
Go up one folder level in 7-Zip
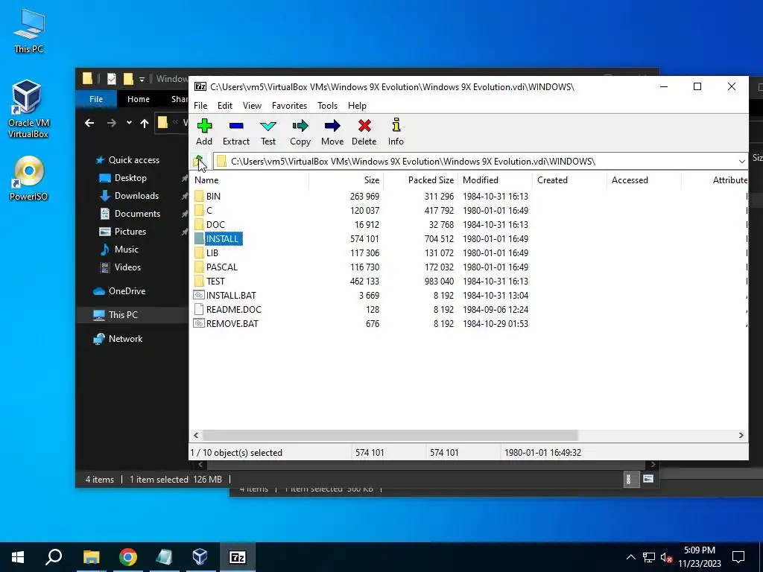(x=199, y=161)
